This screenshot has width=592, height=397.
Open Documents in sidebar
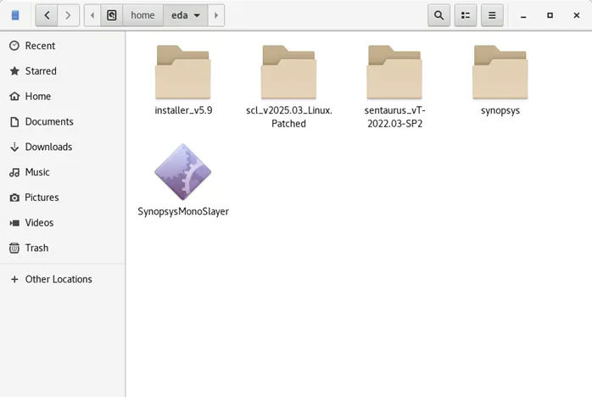pyautogui.click(x=62, y=121)
